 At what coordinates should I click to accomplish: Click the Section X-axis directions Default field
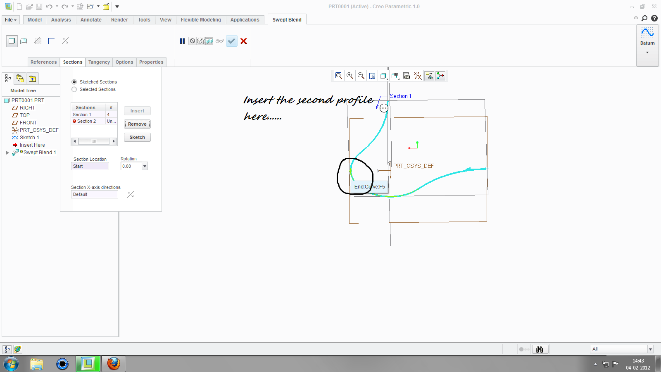click(95, 194)
